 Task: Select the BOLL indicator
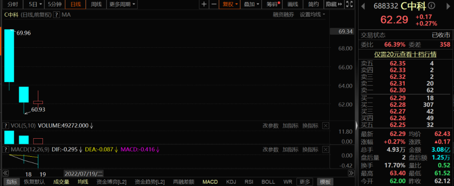tap(268, 182)
